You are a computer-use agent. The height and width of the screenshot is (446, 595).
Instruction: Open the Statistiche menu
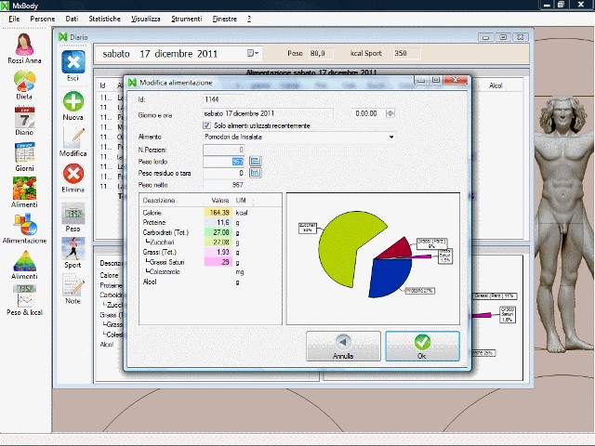coord(104,19)
